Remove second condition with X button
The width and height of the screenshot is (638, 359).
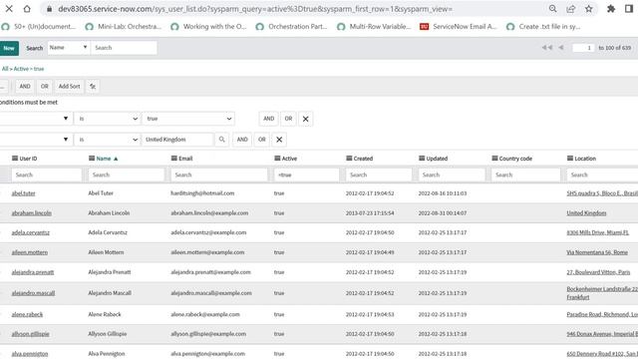279,140
